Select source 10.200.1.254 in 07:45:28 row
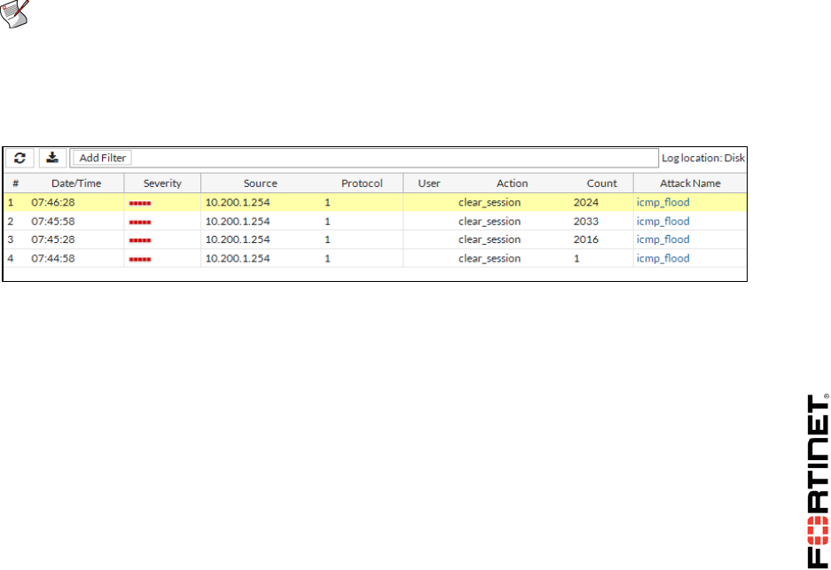 pyautogui.click(x=238, y=239)
